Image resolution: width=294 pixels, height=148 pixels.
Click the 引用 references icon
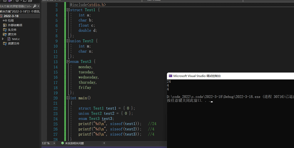coord(5,21)
